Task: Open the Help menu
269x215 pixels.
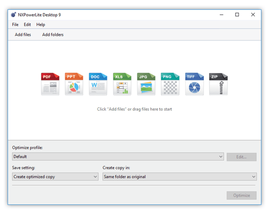Action: pos(41,25)
